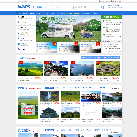Click the green heart icon in right panel

click(104, 27)
